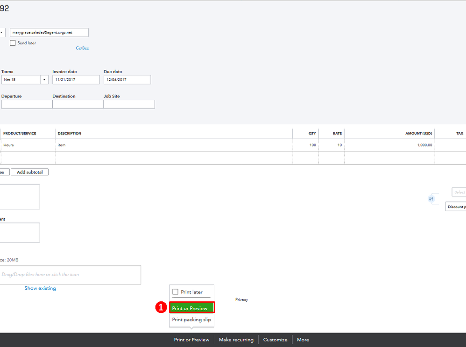Open the Terms combo box showing Net 15

pos(25,80)
